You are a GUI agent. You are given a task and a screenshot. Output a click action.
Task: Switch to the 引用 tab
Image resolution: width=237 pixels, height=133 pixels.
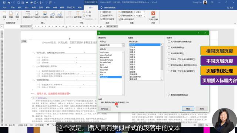pos(41,7)
